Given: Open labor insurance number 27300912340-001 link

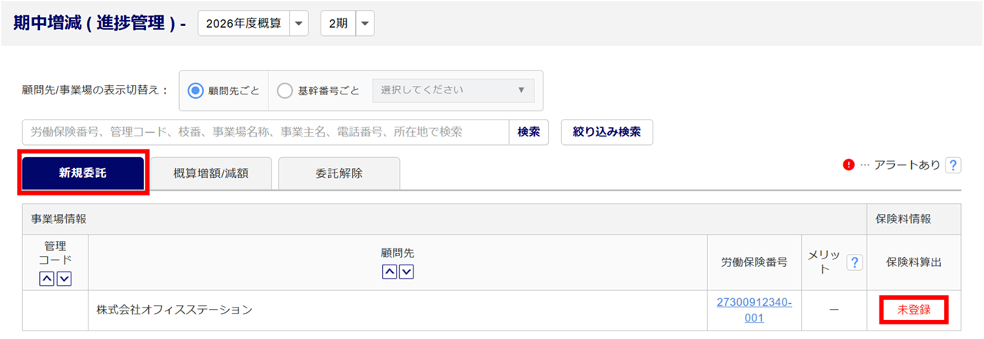Looking at the screenshot, I should click(754, 310).
